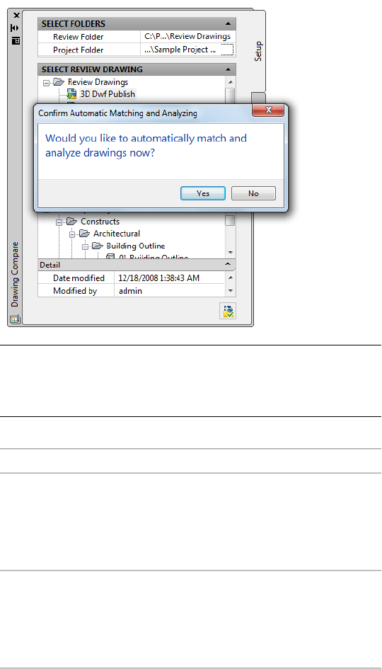This screenshot has height=669, width=382.
Task: Collapse the Select Review Drawing section
Action: pos(228,69)
